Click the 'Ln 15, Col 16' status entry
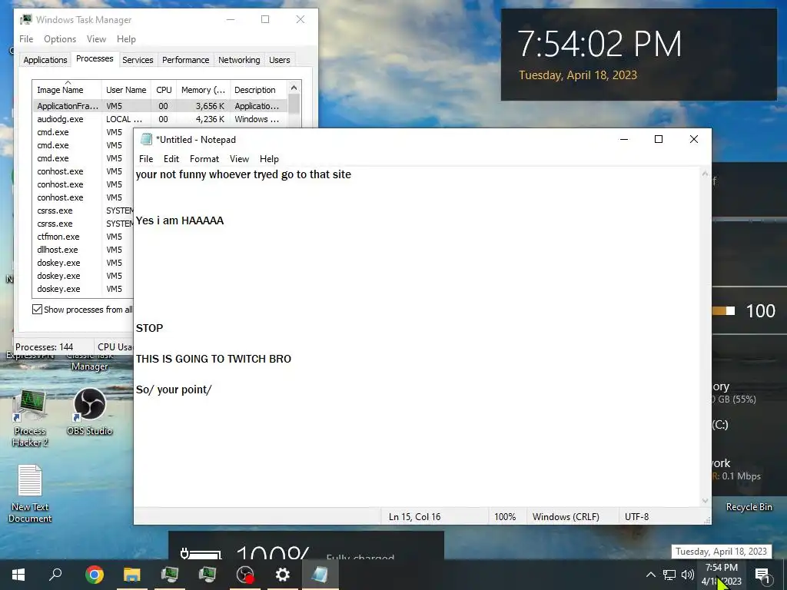Viewport: 787px width, 590px height. [414, 517]
